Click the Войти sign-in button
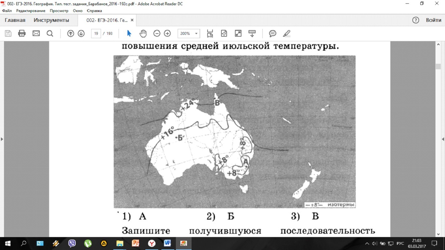The height and width of the screenshot is (250, 445). pos(434,20)
